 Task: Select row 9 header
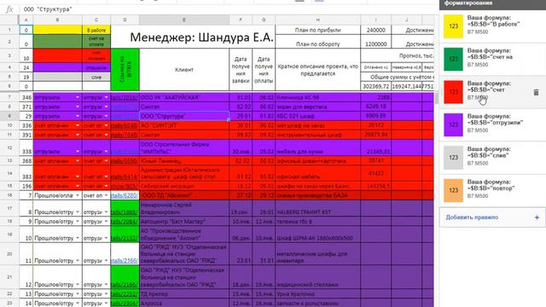tap(9, 116)
